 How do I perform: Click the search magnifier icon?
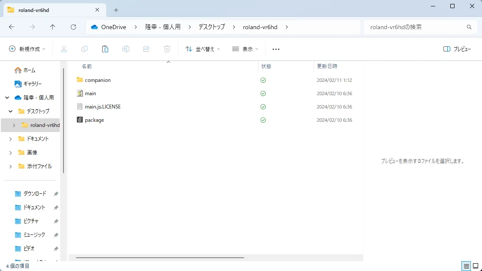click(x=469, y=27)
